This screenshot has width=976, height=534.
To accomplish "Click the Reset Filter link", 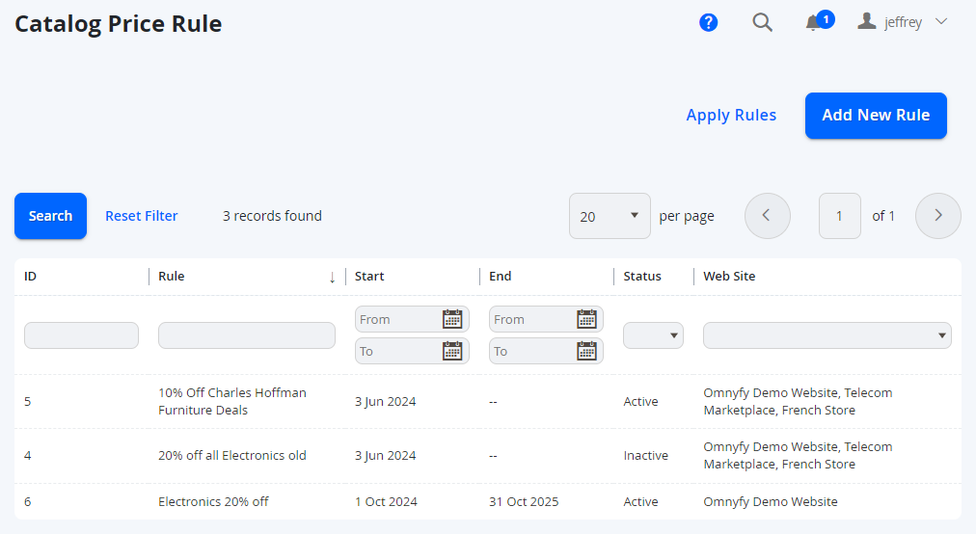I will 142,216.
